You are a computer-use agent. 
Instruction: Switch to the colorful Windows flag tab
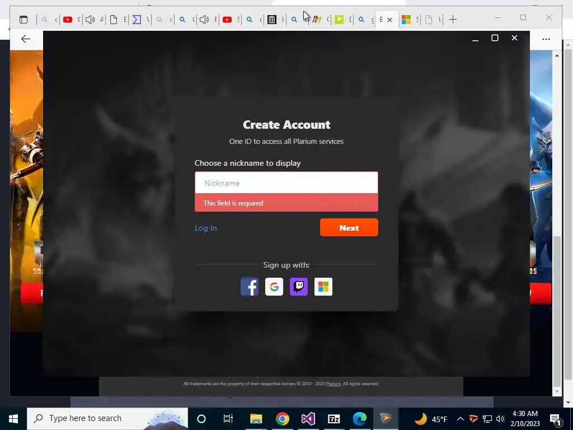click(x=317, y=20)
